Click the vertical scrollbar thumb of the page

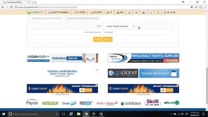pyautogui.click(x=207, y=86)
